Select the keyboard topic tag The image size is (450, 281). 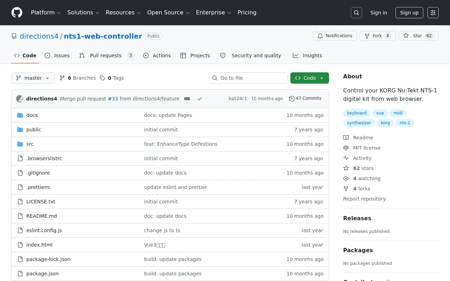(356, 113)
